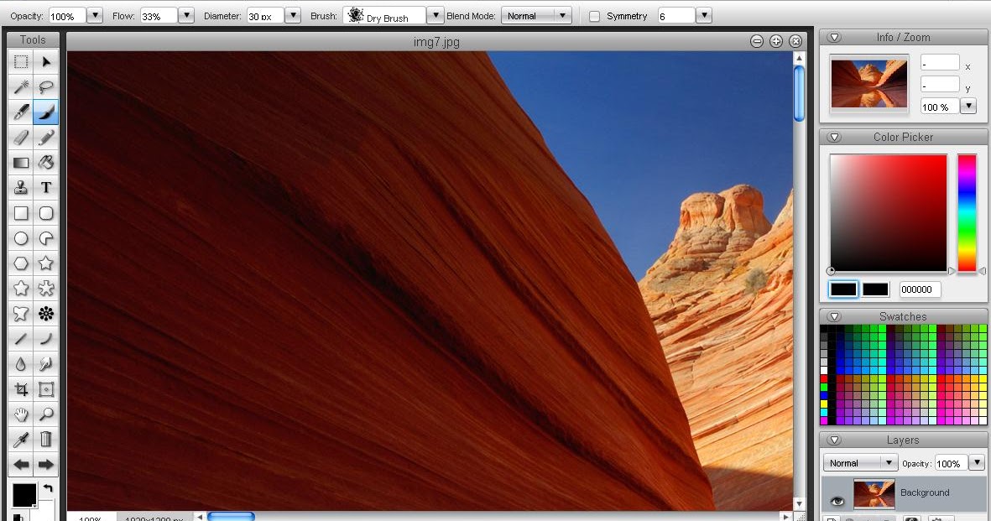Select the Brush tool

[x=46, y=112]
